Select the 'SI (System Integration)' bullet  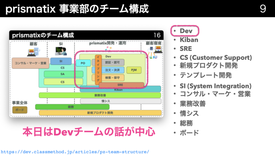pyautogui.click(x=215, y=86)
